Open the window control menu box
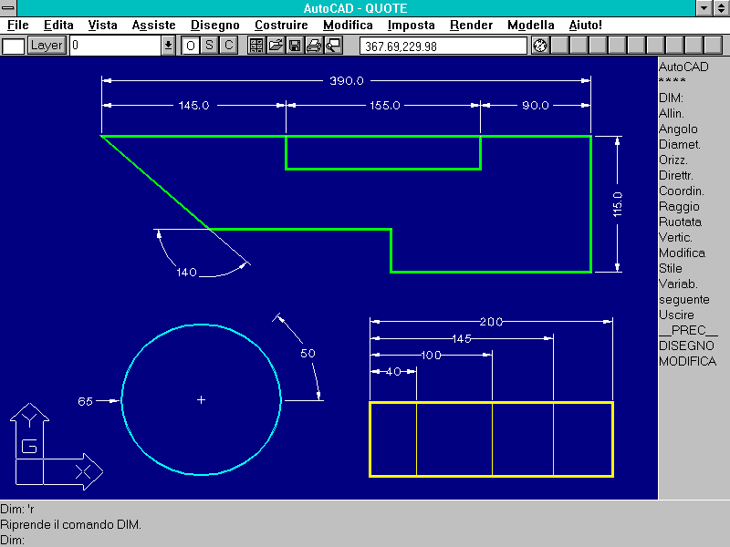Viewport: 730px width, 547px height. point(9,8)
